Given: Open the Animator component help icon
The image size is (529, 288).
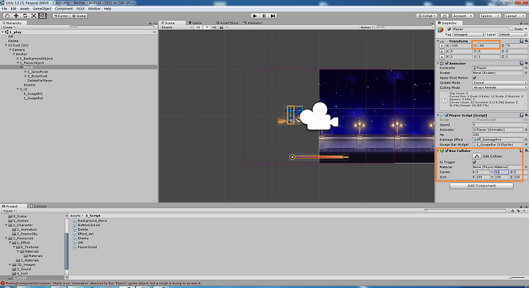Looking at the screenshot, I should click(522, 63).
